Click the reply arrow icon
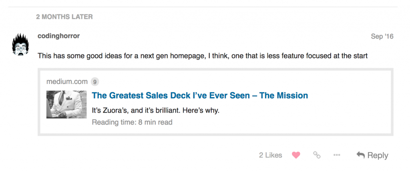This screenshot has width=410, height=171. [x=360, y=155]
